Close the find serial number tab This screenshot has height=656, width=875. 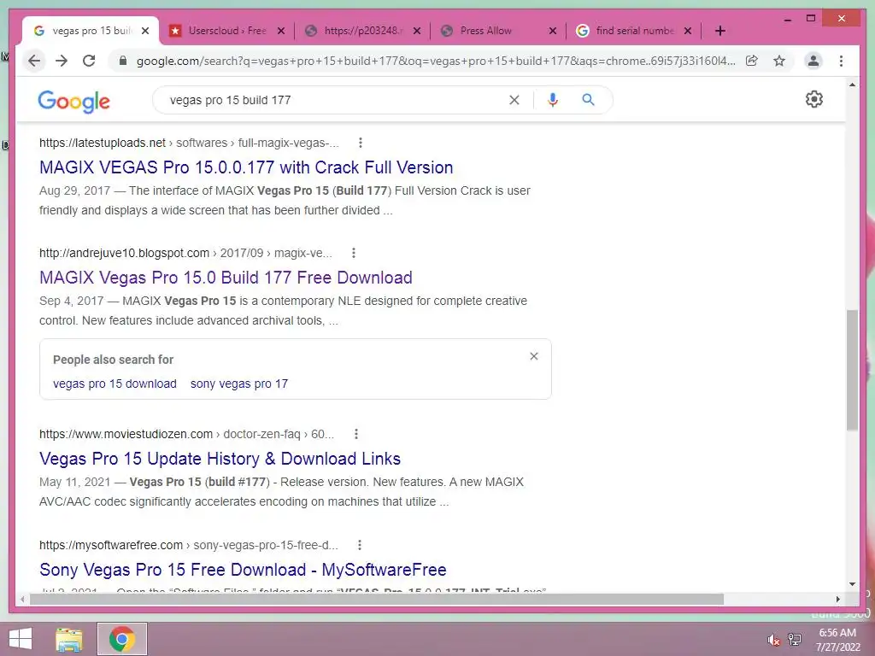point(688,31)
